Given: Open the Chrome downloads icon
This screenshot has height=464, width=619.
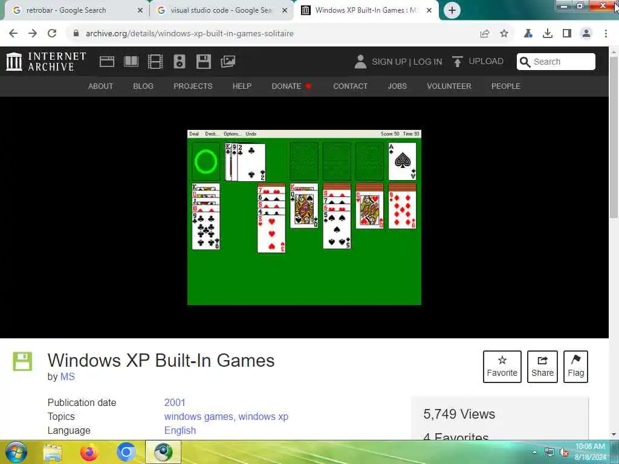Looking at the screenshot, I should [x=548, y=34].
